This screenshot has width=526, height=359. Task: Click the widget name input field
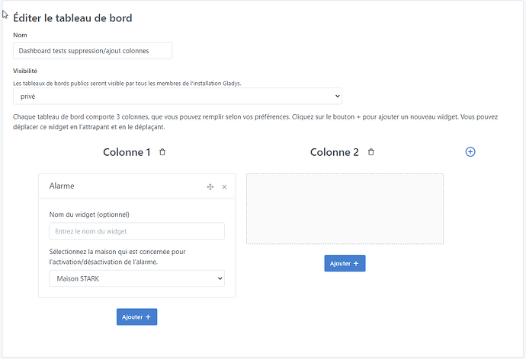pyautogui.click(x=137, y=231)
